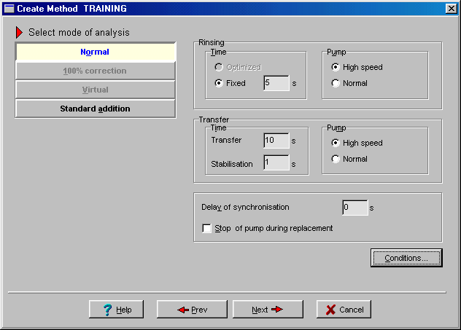
Task: Close the Create Method window
Action: 452,9
